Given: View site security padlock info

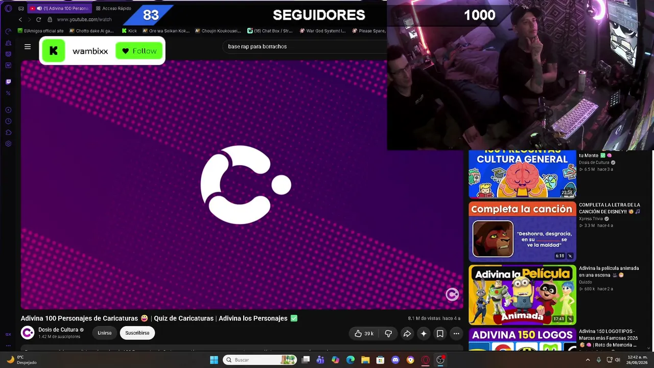Looking at the screenshot, I should pos(50,19).
